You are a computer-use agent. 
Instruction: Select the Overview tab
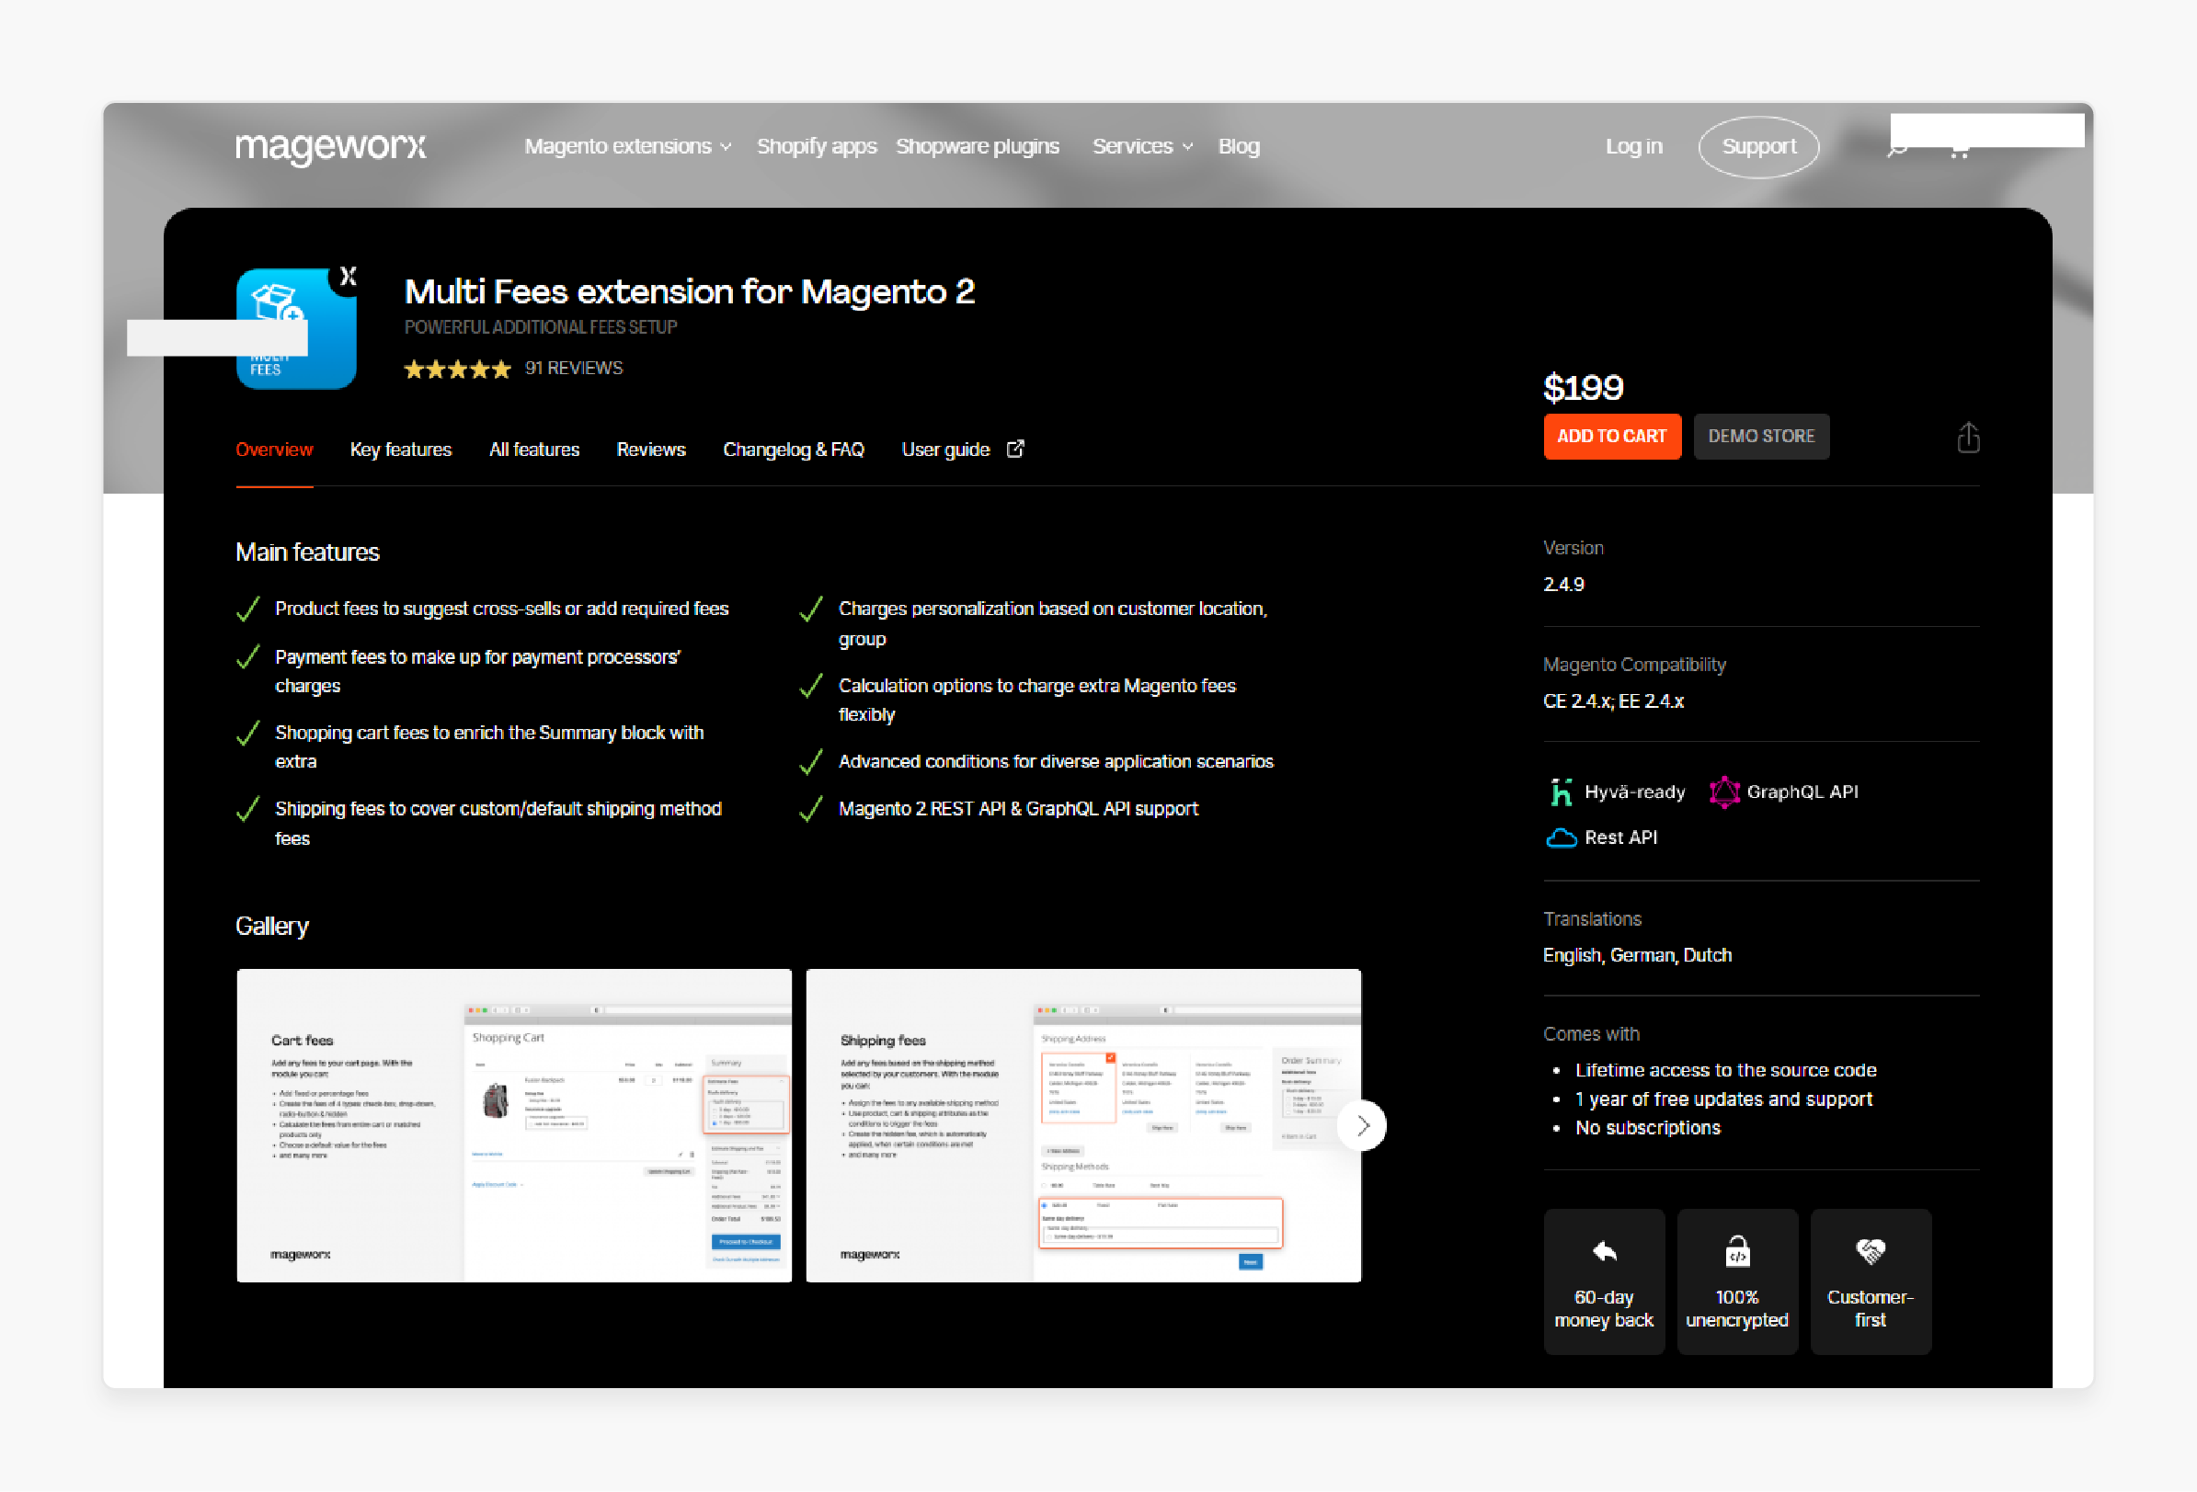[x=274, y=450]
